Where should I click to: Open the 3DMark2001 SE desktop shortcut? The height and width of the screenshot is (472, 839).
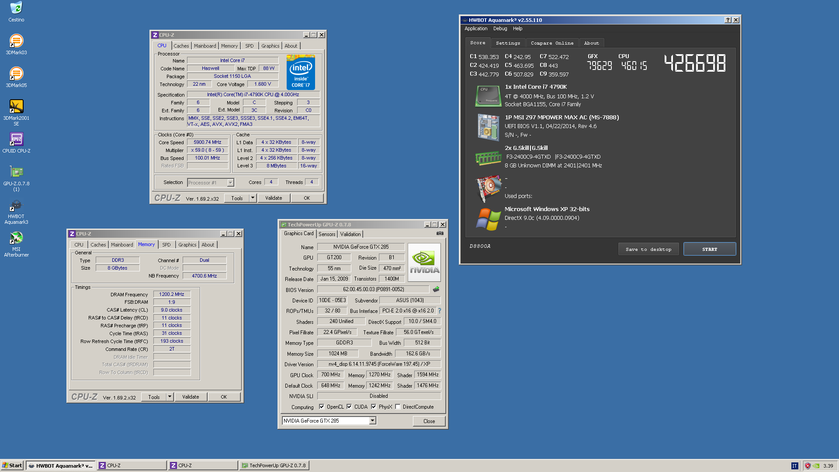pos(16,112)
